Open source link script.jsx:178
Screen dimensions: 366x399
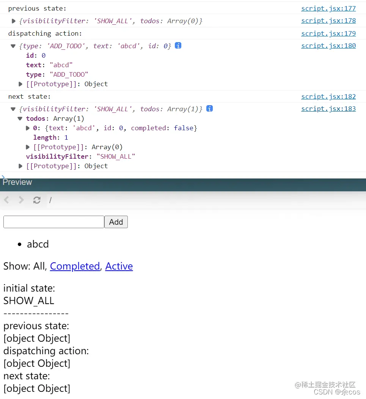pos(328,21)
